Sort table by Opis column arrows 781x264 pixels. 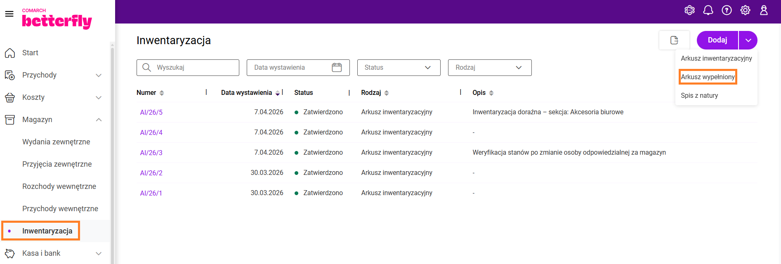tap(491, 93)
